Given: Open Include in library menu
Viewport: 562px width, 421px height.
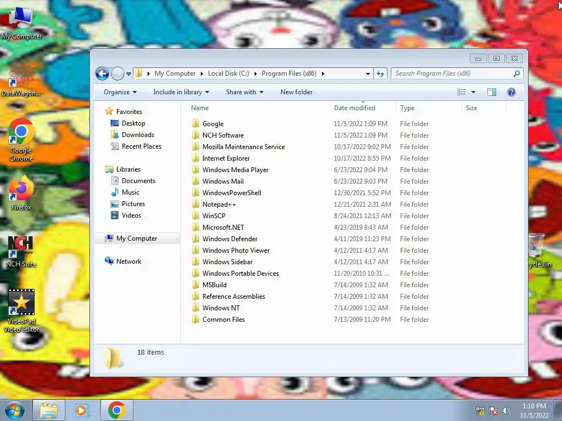Looking at the screenshot, I should point(181,92).
